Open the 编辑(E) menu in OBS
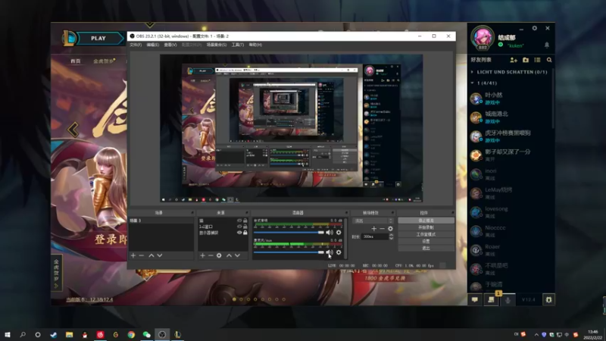The image size is (606, 341). coord(153,45)
